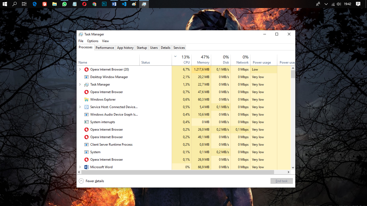Click the horizontal scrollbar left arrow
This screenshot has width=367, height=206.
(x=79, y=172)
